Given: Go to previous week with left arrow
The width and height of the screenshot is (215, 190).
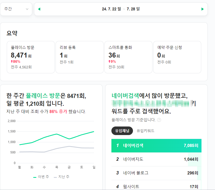Looking at the screenshot, I should pos(39,9).
